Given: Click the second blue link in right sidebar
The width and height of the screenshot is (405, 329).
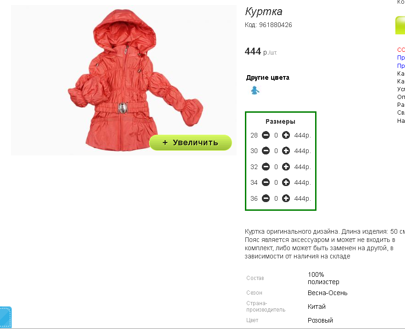Looking at the screenshot, I should [401, 66].
